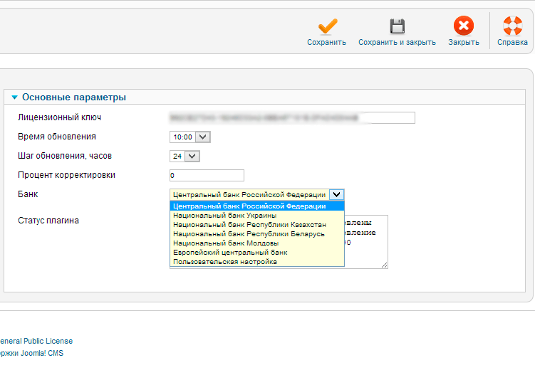Click the General Public License link
The height and width of the screenshot is (370, 535).
36,341
